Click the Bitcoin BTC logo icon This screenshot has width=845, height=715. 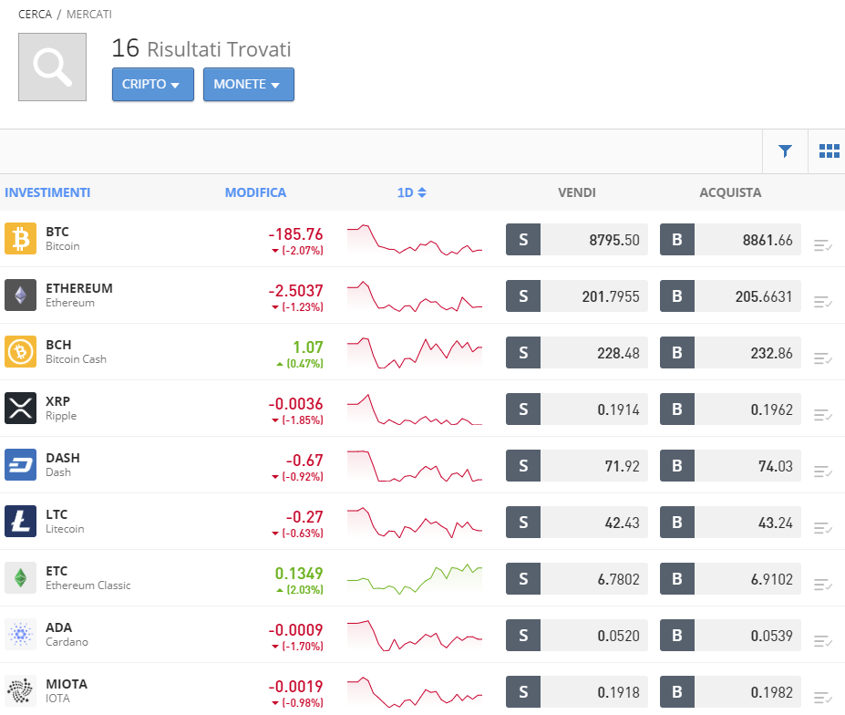point(20,238)
